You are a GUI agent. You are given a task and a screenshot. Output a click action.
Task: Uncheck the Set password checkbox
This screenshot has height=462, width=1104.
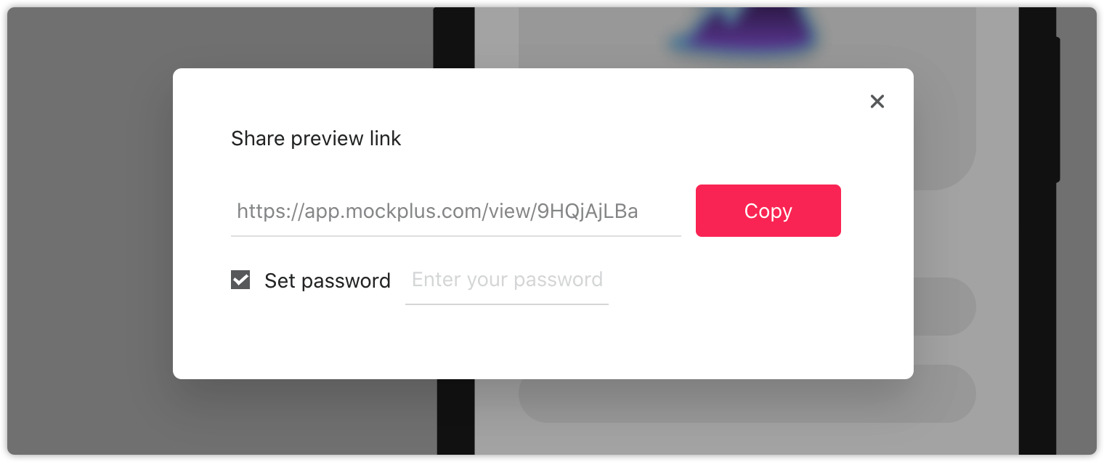point(240,280)
